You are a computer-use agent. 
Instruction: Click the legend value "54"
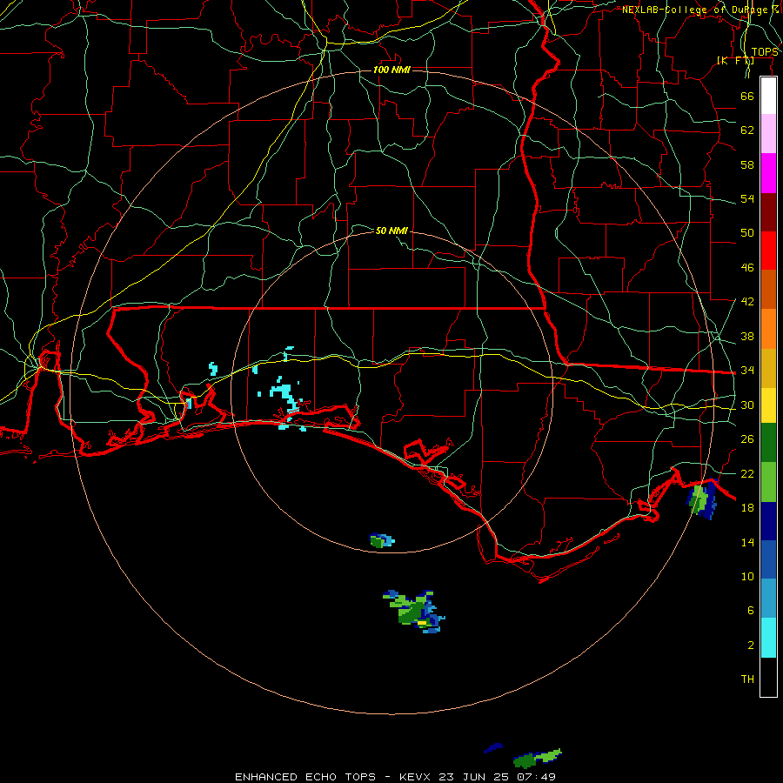(747, 198)
